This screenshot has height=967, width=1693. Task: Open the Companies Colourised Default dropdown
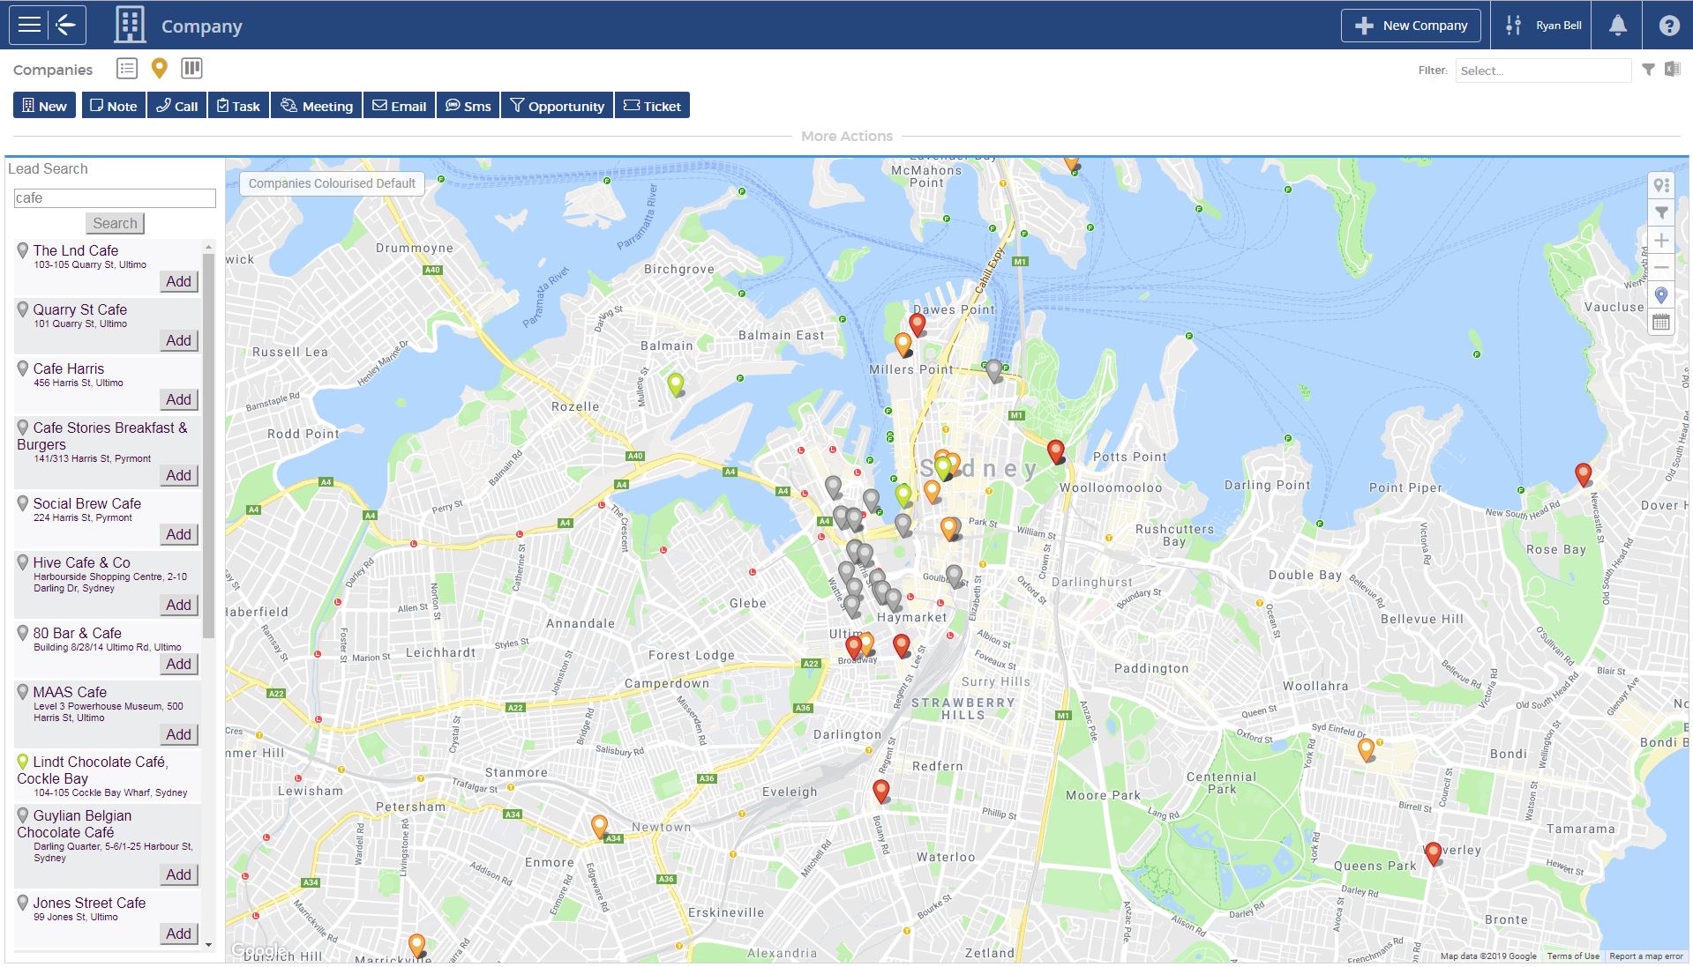pos(332,183)
